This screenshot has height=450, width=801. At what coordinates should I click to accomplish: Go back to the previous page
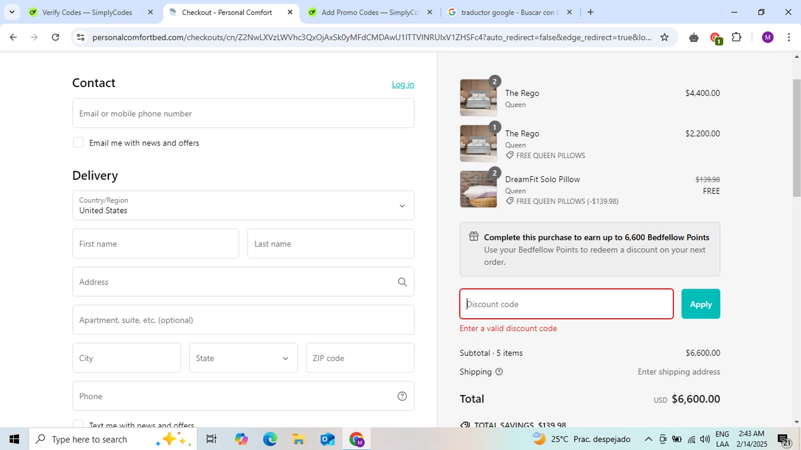(x=13, y=37)
